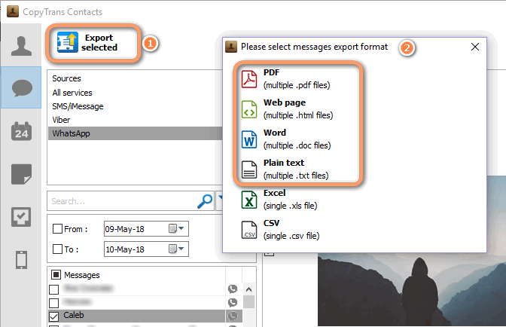Uncheck the Caleb conversation checkbox
Screen dimensions: 506x327
click(x=54, y=316)
